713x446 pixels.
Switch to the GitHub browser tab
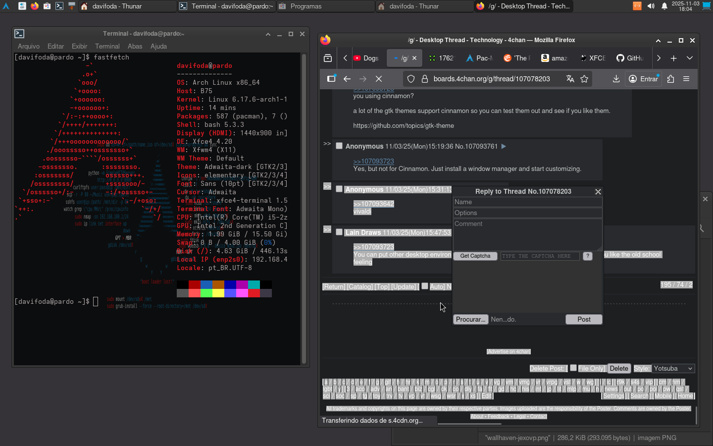(x=630, y=58)
